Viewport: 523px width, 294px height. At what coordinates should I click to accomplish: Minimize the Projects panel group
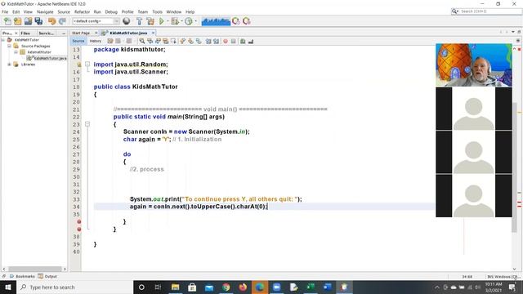pyautogui.click(x=64, y=33)
